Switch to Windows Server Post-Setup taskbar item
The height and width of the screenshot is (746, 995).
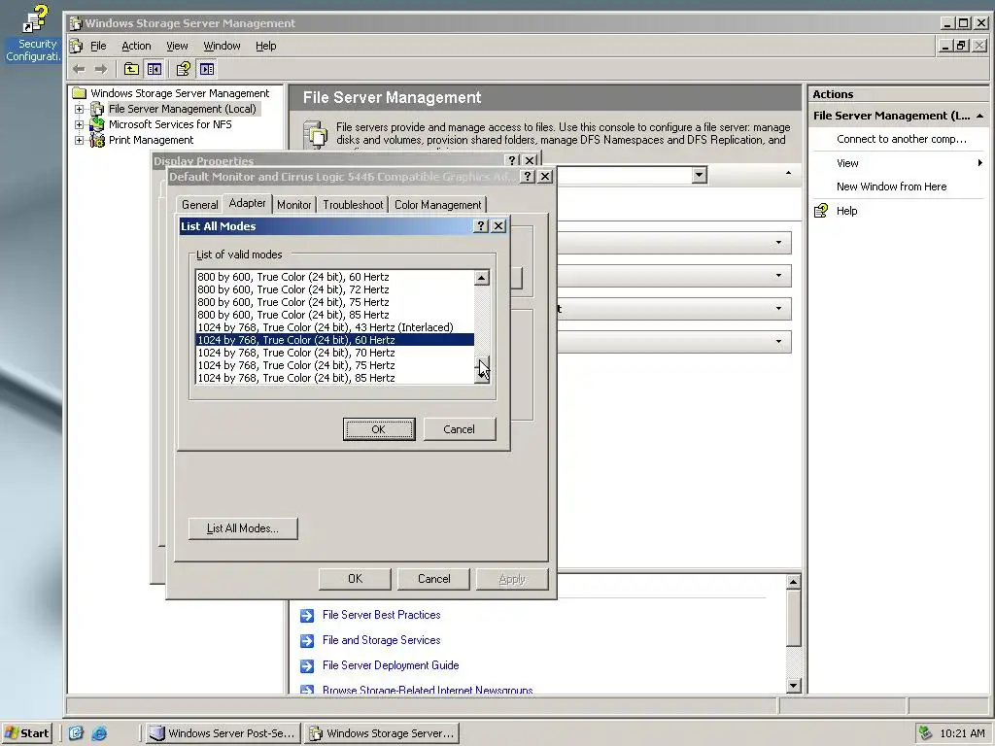[x=223, y=733]
